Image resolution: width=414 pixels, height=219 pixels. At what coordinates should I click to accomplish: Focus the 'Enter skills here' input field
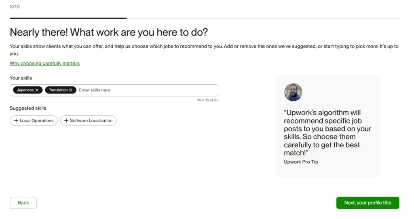146,90
